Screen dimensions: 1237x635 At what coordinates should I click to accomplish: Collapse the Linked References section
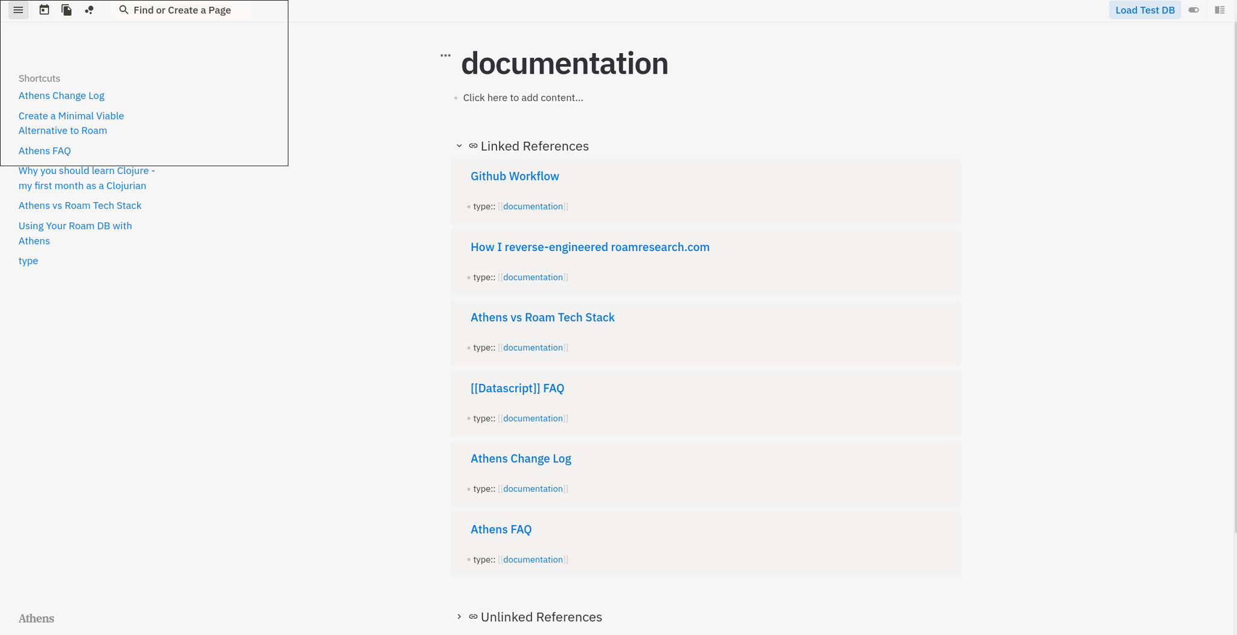click(459, 146)
